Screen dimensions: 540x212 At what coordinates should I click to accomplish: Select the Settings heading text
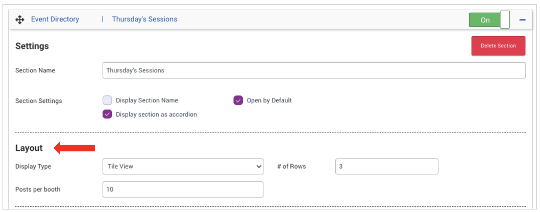pyautogui.click(x=32, y=46)
